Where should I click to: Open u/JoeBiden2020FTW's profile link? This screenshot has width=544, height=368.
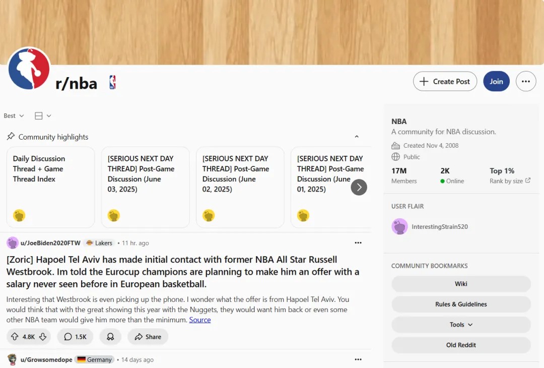pos(50,243)
